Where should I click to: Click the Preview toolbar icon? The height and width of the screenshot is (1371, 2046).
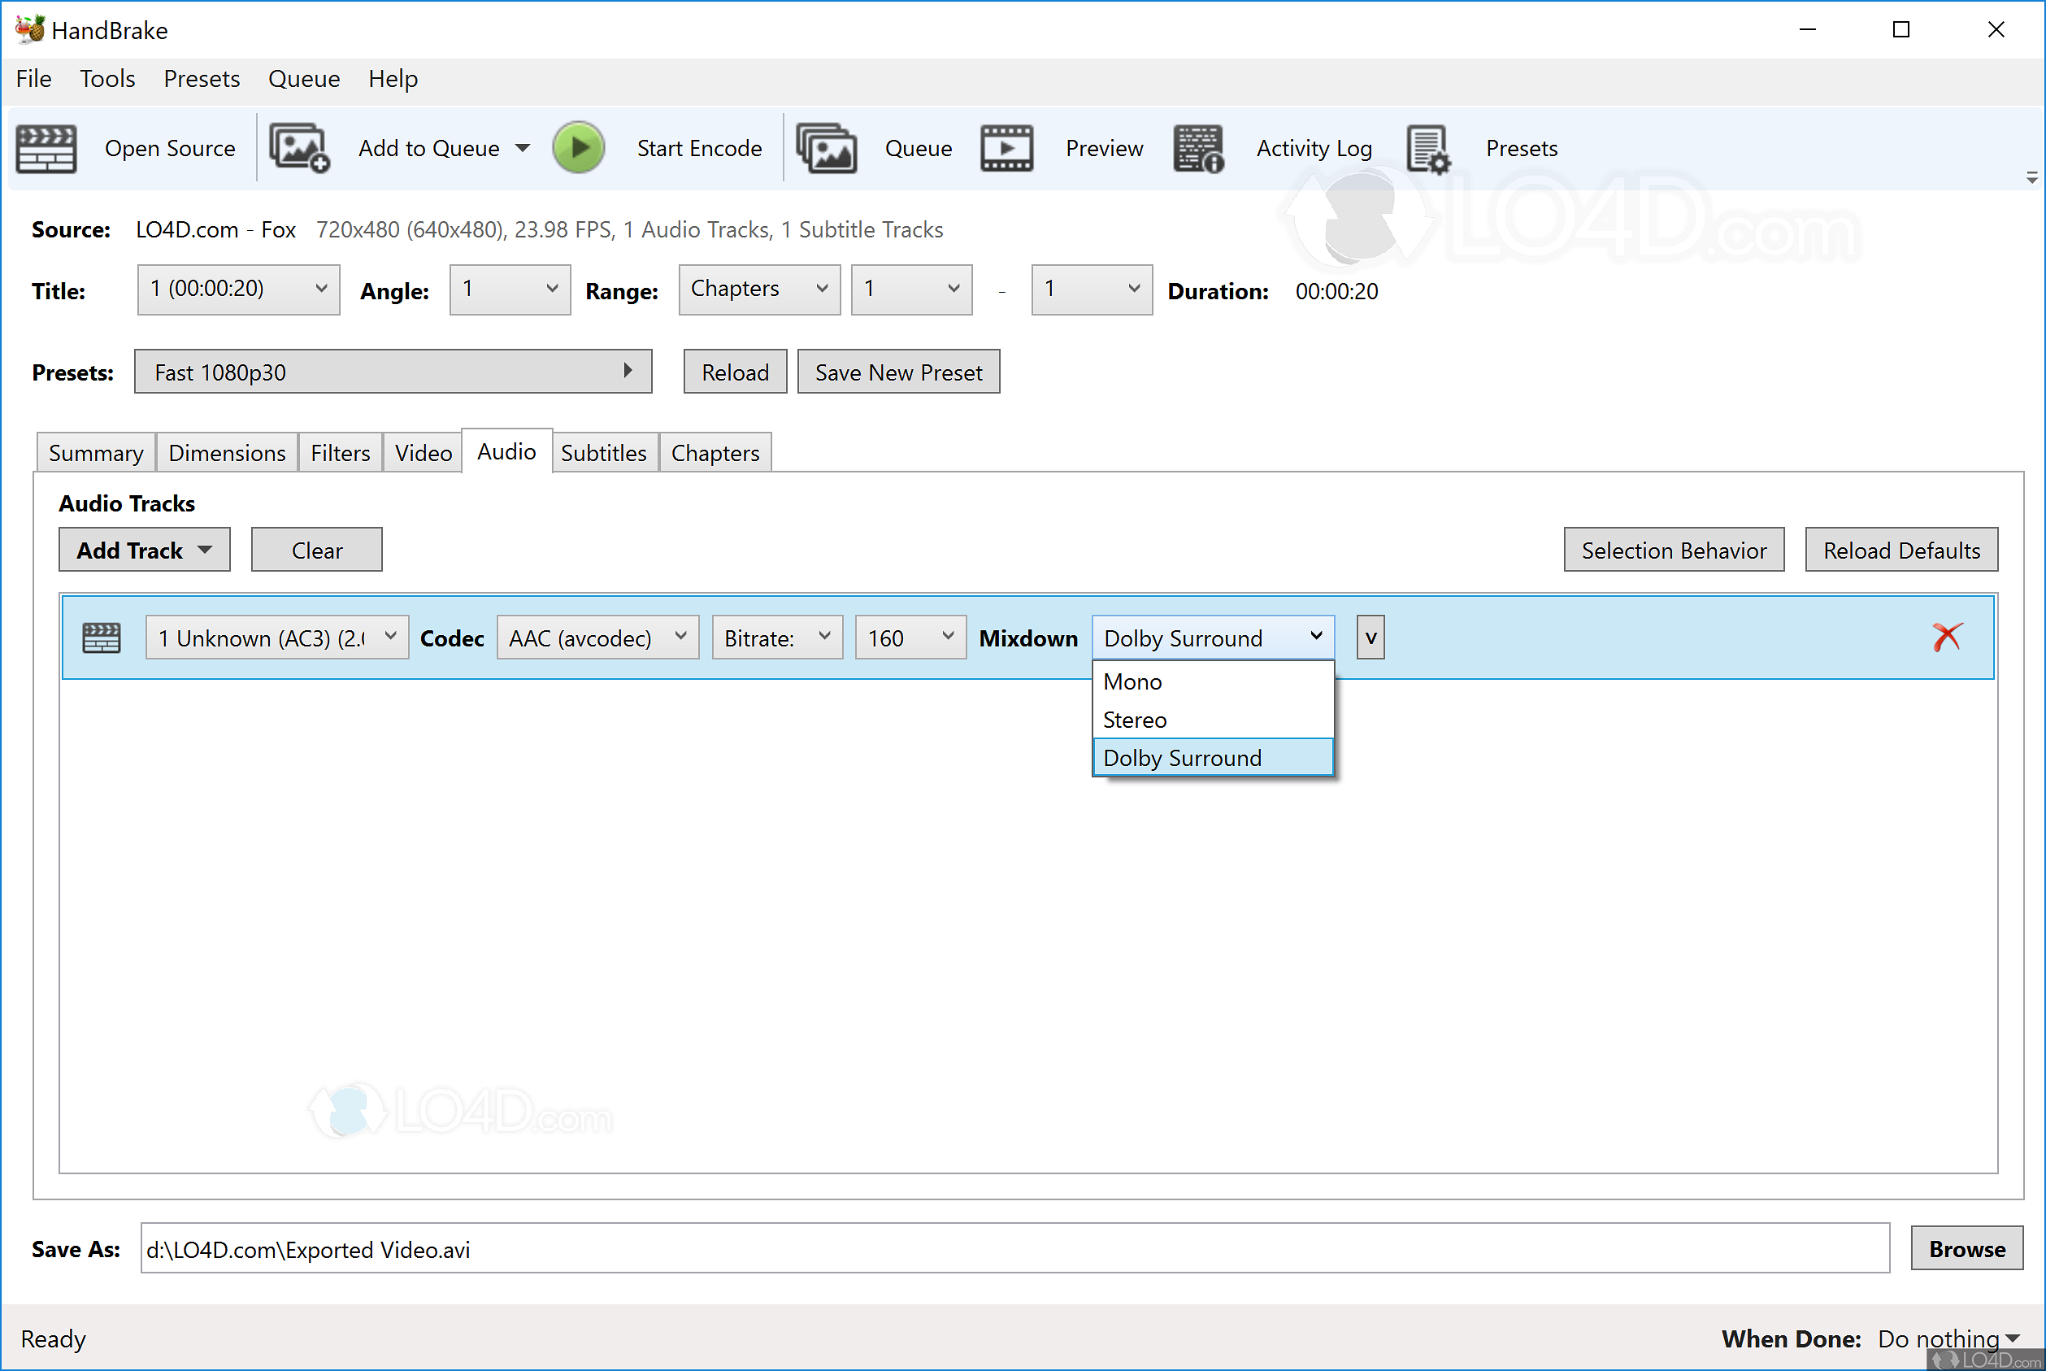click(x=1006, y=148)
